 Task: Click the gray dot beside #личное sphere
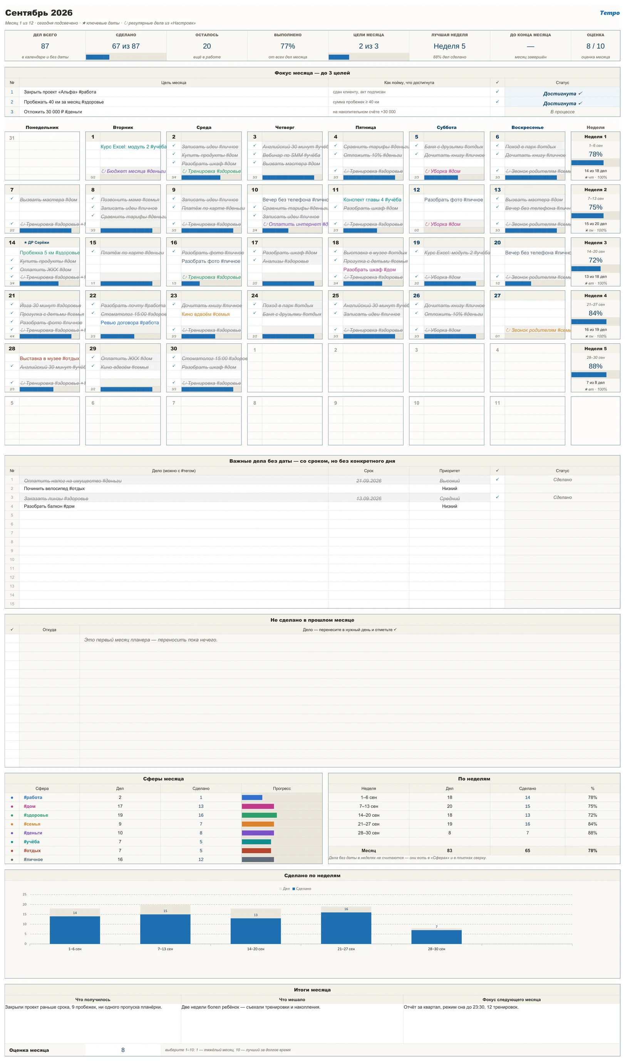tap(12, 859)
